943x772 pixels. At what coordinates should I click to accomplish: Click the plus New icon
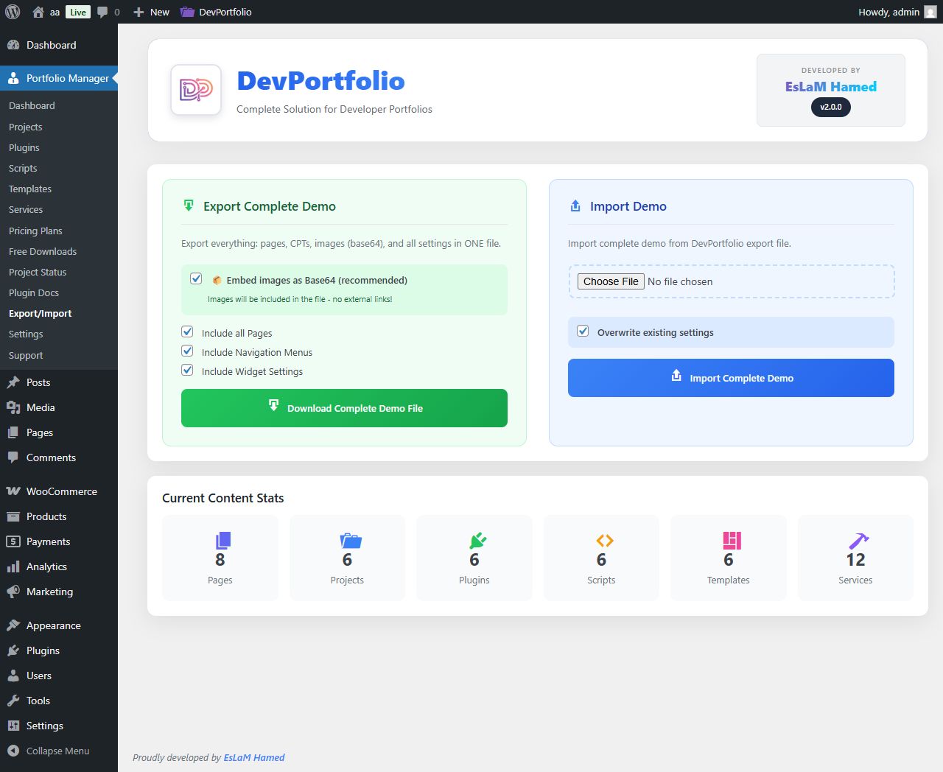(x=139, y=12)
